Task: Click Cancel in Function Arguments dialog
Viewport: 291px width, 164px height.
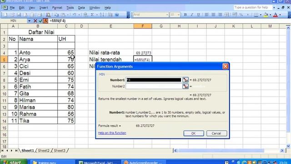Action: (x=216, y=133)
